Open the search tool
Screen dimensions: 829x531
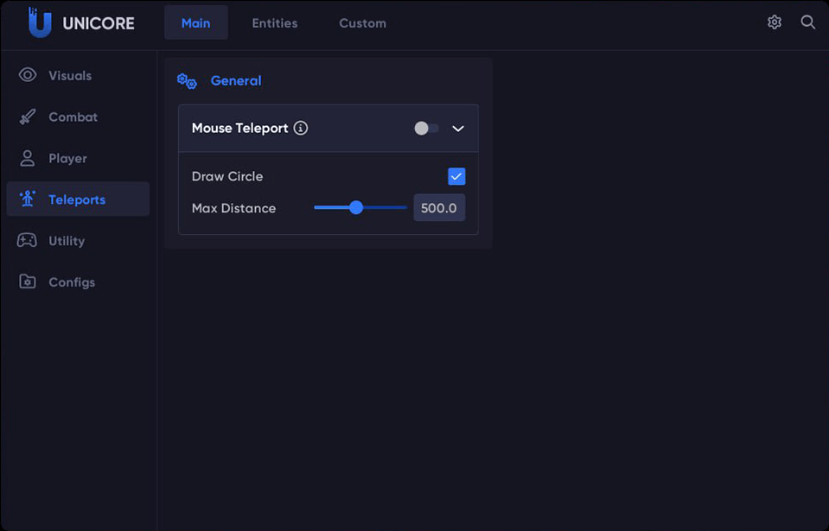(x=808, y=22)
